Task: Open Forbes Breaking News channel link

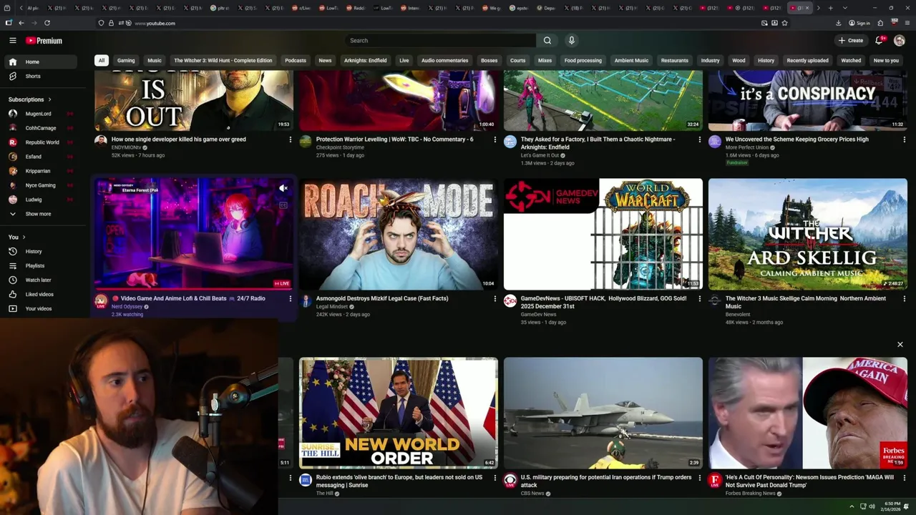Action: coord(750,494)
